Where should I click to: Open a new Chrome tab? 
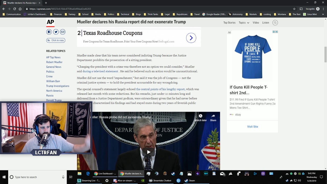tap(46, 3)
